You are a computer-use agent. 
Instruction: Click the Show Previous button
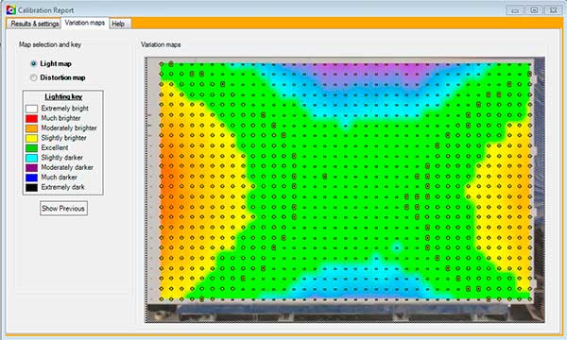(63, 208)
